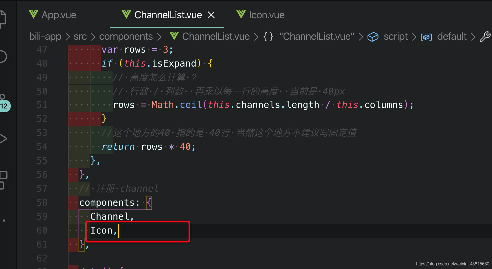Click number 40 on line 54
The image size is (492, 269).
(x=185, y=147)
